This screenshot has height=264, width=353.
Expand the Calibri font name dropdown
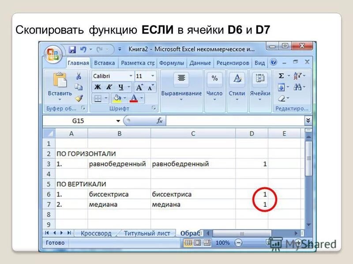click(x=131, y=76)
